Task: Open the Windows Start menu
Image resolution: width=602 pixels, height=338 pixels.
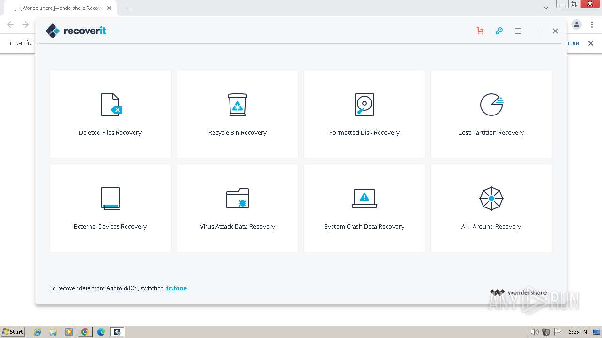Action: (13, 332)
